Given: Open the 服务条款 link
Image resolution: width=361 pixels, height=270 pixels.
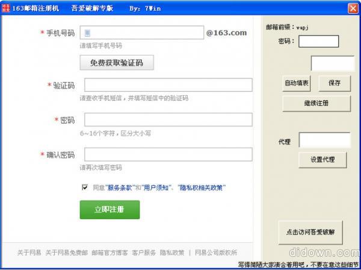Looking at the screenshot, I should (x=120, y=187).
